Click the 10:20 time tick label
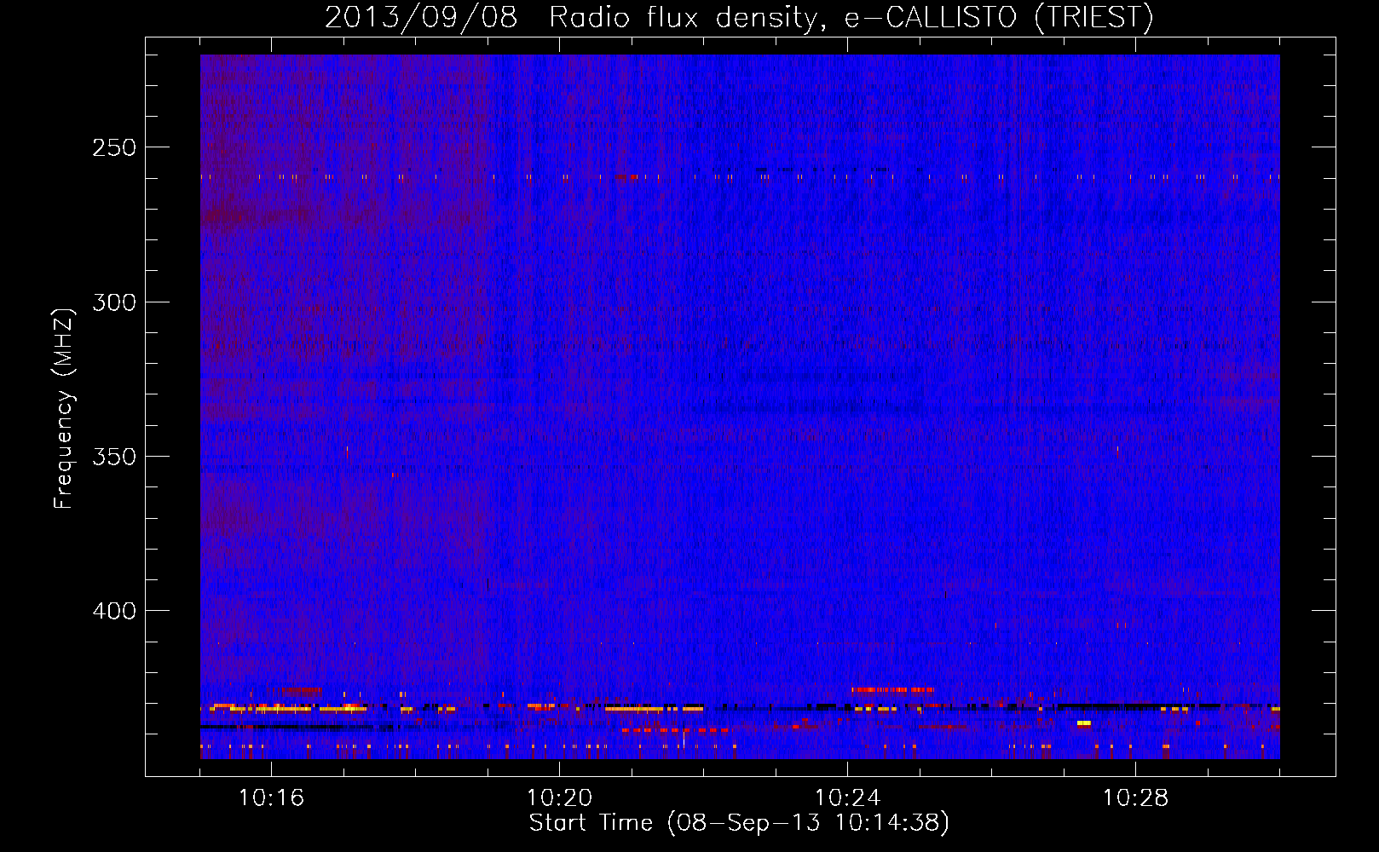The height and width of the screenshot is (852, 1379). click(559, 798)
